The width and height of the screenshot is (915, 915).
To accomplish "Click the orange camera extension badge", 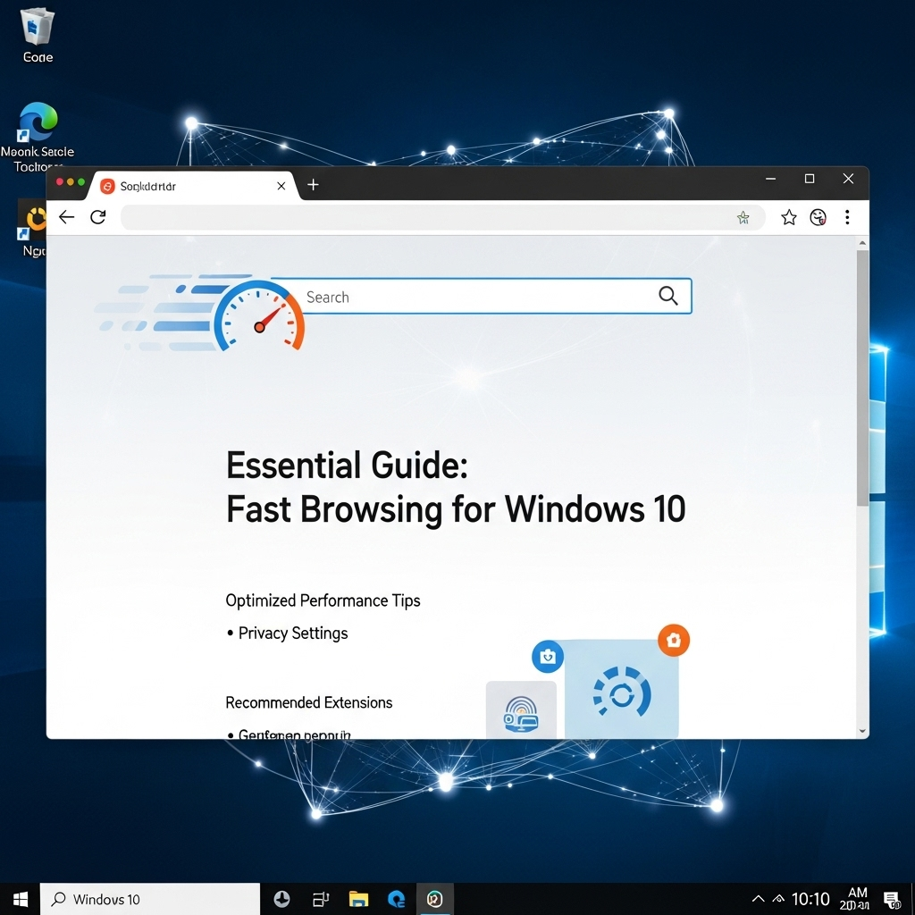I will point(674,640).
